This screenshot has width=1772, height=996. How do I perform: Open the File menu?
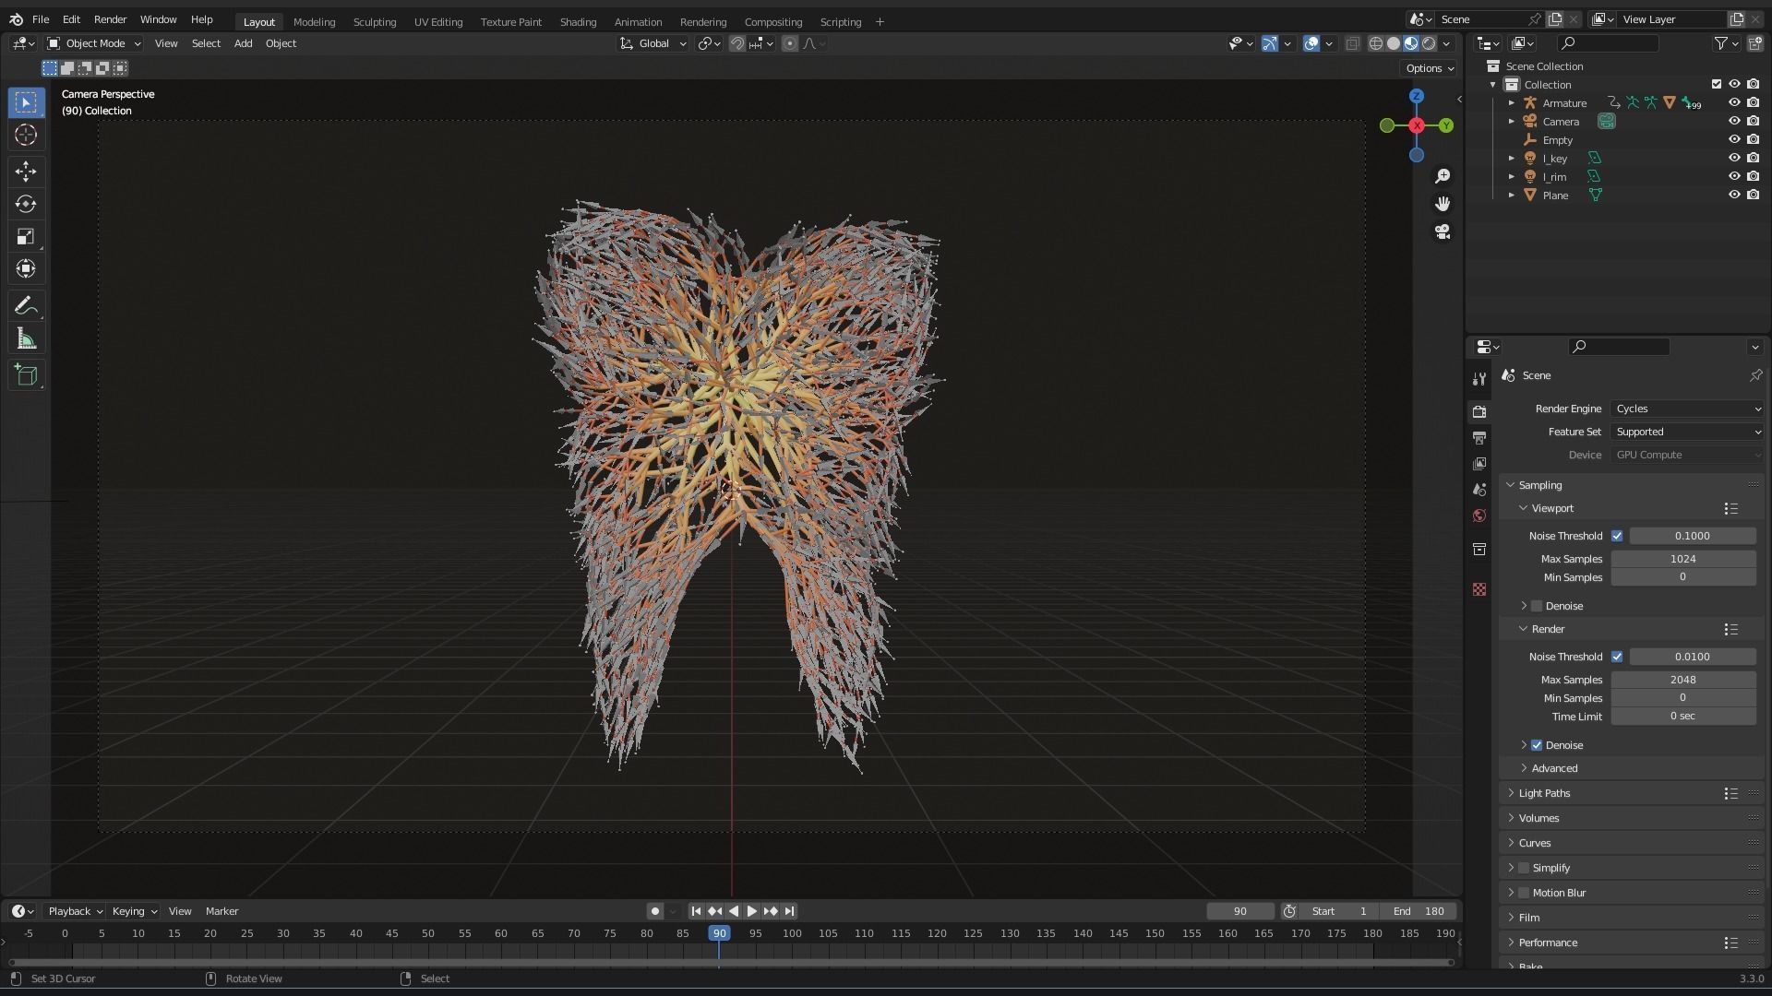41,19
